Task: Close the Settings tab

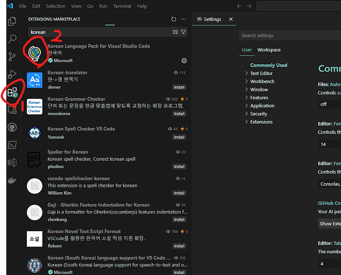Action: click(231, 19)
